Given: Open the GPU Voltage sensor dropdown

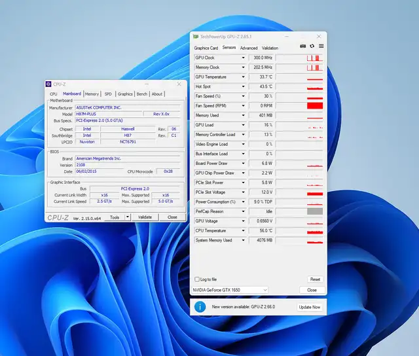Looking at the screenshot, I should coord(243,221).
